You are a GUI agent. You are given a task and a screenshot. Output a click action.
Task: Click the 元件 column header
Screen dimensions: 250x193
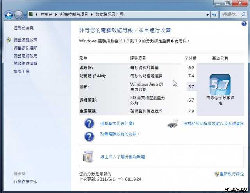pos(83,58)
